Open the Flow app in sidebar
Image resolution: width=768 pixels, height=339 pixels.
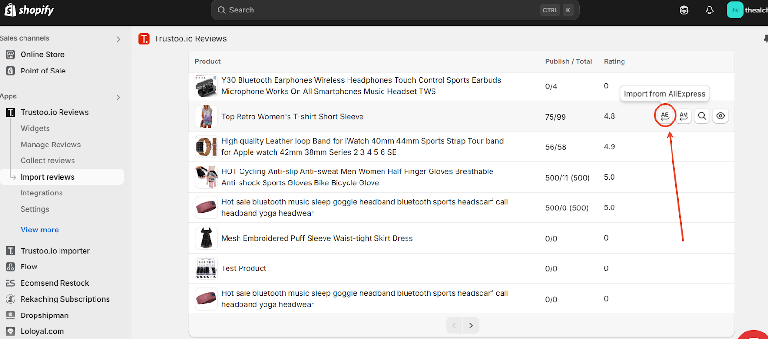point(29,267)
